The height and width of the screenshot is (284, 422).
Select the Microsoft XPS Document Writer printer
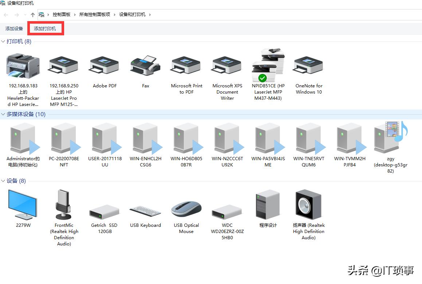click(227, 66)
